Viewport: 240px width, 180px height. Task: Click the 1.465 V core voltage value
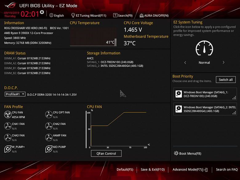[133, 30]
